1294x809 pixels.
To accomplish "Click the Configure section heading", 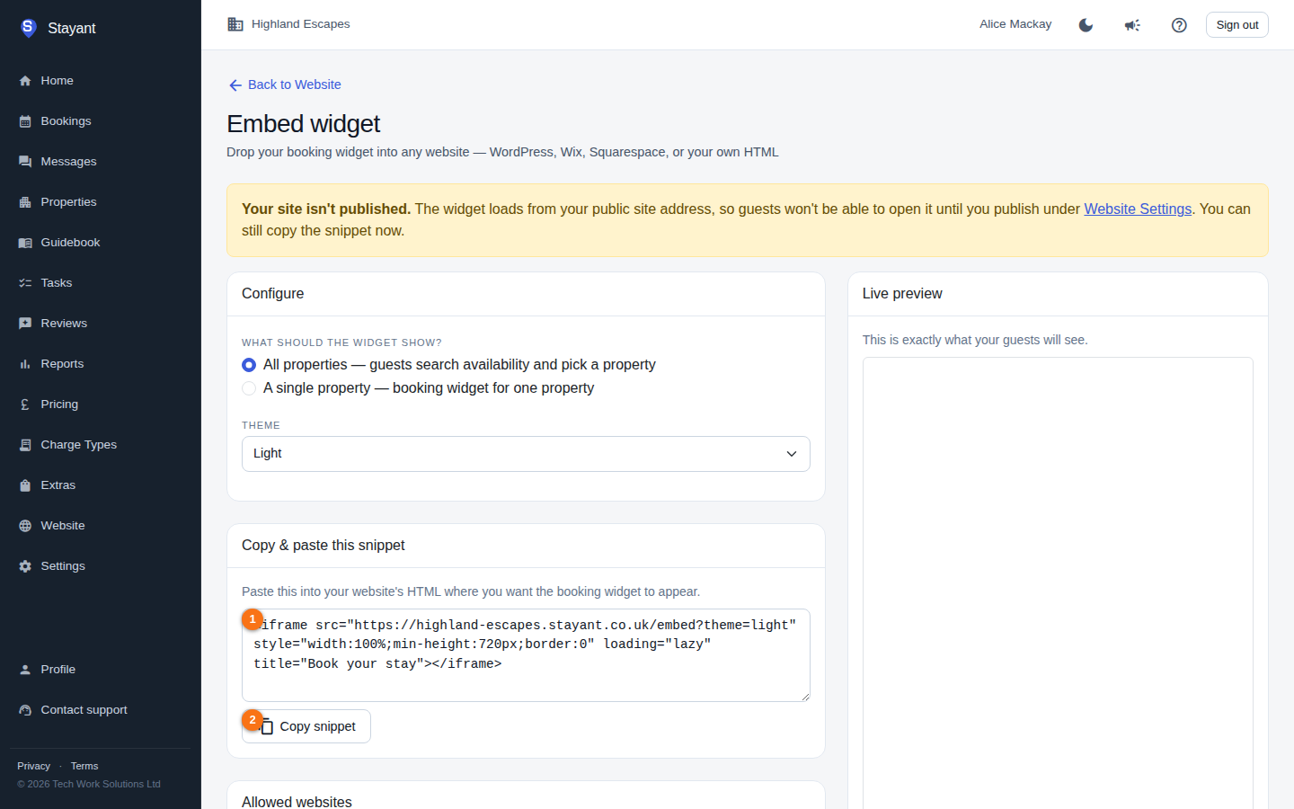I will click(x=273, y=294).
